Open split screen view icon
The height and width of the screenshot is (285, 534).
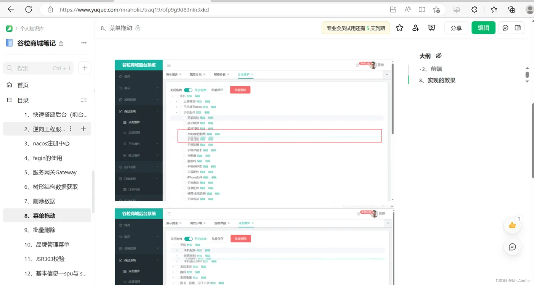pyautogui.click(x=422, y=10)
